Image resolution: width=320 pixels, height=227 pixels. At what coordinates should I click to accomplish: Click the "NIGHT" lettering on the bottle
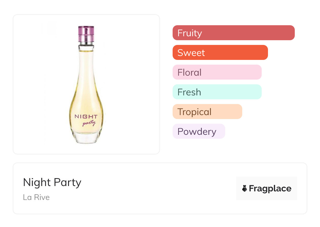point(86,116)
